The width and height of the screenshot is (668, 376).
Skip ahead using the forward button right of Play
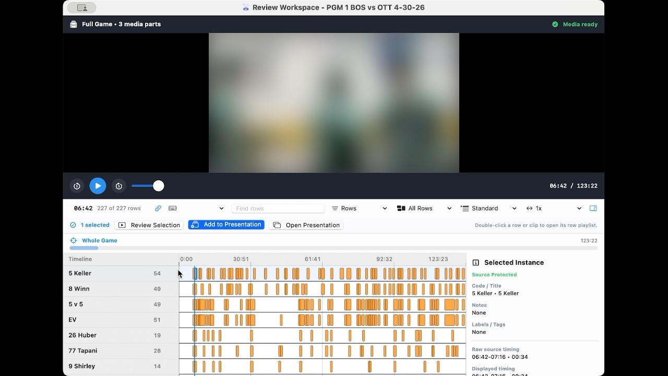[x=118, y=186]
